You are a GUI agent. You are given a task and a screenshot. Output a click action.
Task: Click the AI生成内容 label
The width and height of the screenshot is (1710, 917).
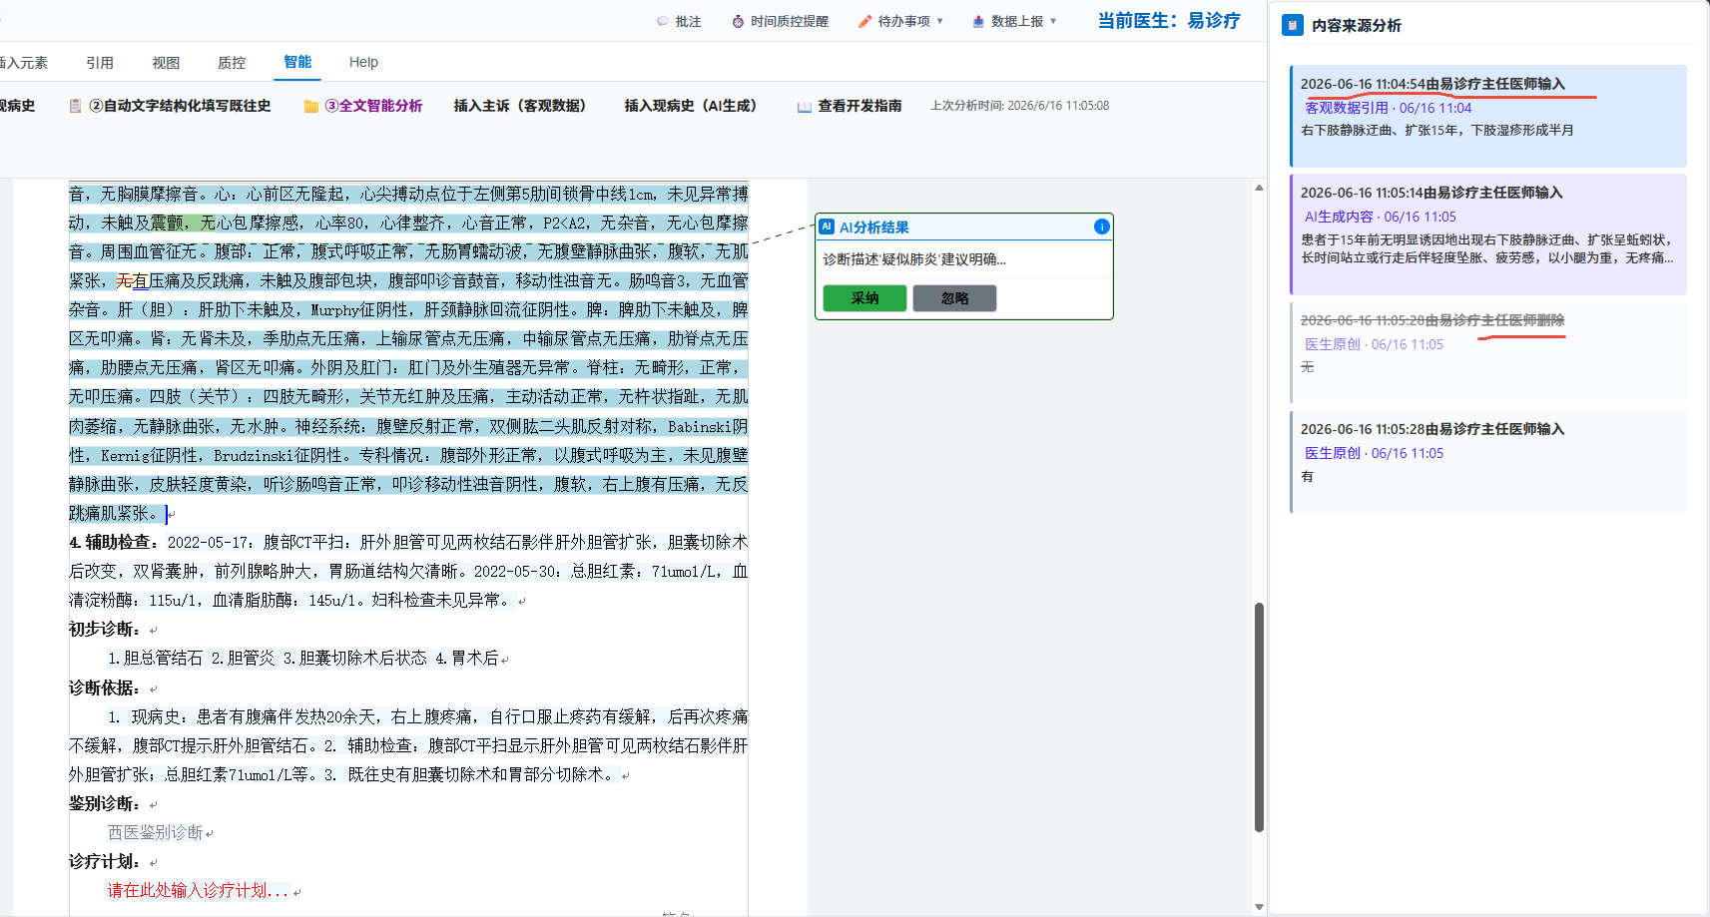click(1339, 217)
